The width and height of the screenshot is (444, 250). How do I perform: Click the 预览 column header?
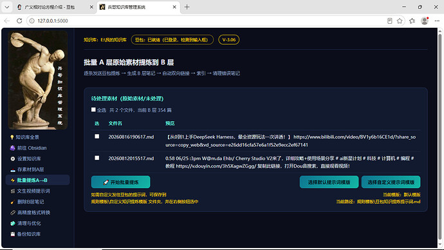click(170, 123)
